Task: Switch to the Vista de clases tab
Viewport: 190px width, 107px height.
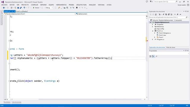Action: click(x=171, y=48)
